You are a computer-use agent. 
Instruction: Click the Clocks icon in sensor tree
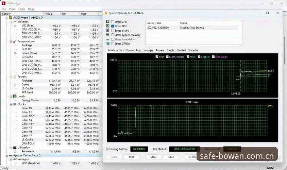[15, 104]
